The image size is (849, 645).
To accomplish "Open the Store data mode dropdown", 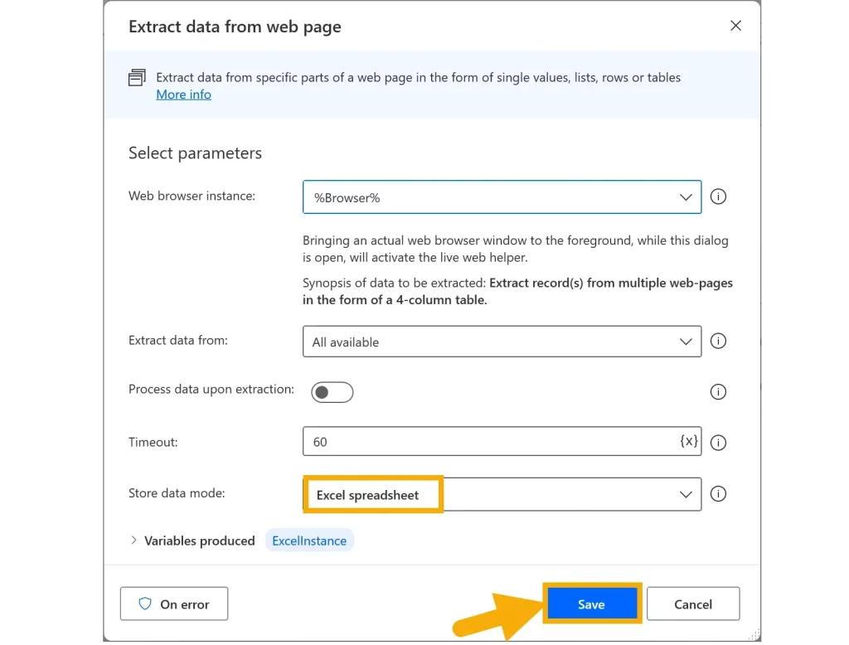I will 502,494.
